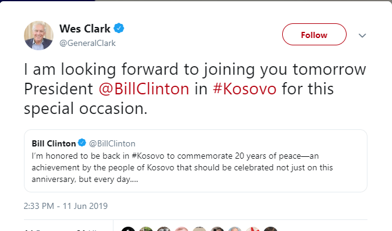Open the pink liker avatar at bottom
Screen dimensions: 392x231
click(182, 229)
